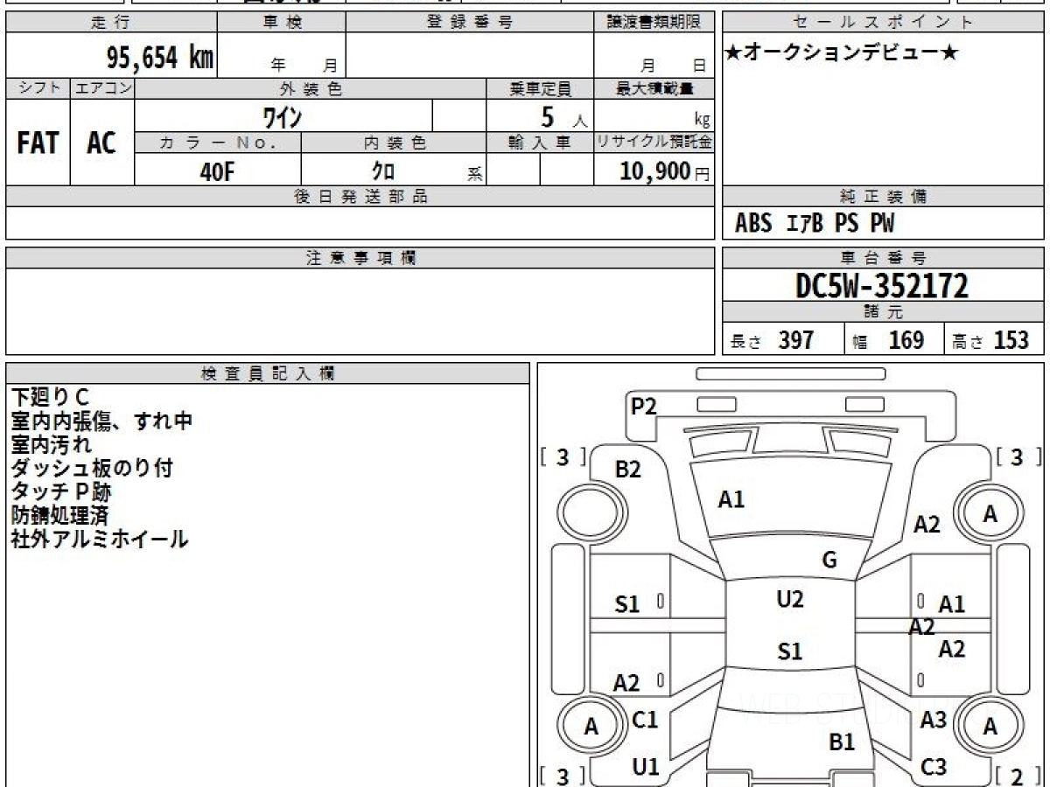Select the 車検 header cell
Viewport: 1050px width, 787px height.
click(x=282, y=23)
